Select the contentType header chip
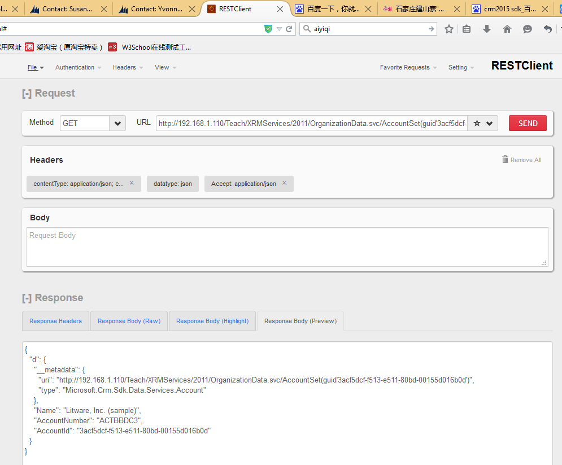Screen dimensions: 562x465 pyautogui.click(x=84, y=184)
